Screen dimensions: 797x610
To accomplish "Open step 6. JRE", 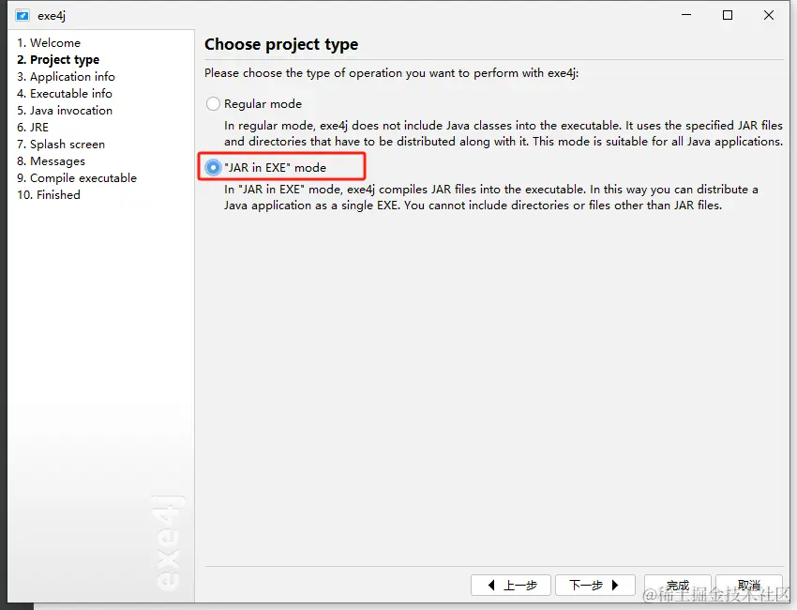I will point(33,128).
